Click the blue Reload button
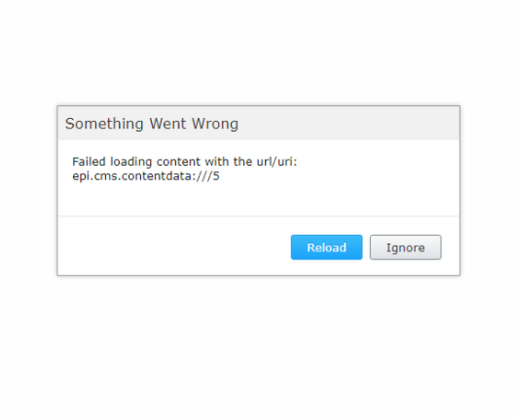This screenshot has width=514, height=418. (x=326, y=247)
